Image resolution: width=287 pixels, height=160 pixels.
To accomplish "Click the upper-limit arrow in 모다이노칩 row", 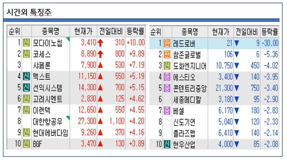I will (x=100, y=43).
